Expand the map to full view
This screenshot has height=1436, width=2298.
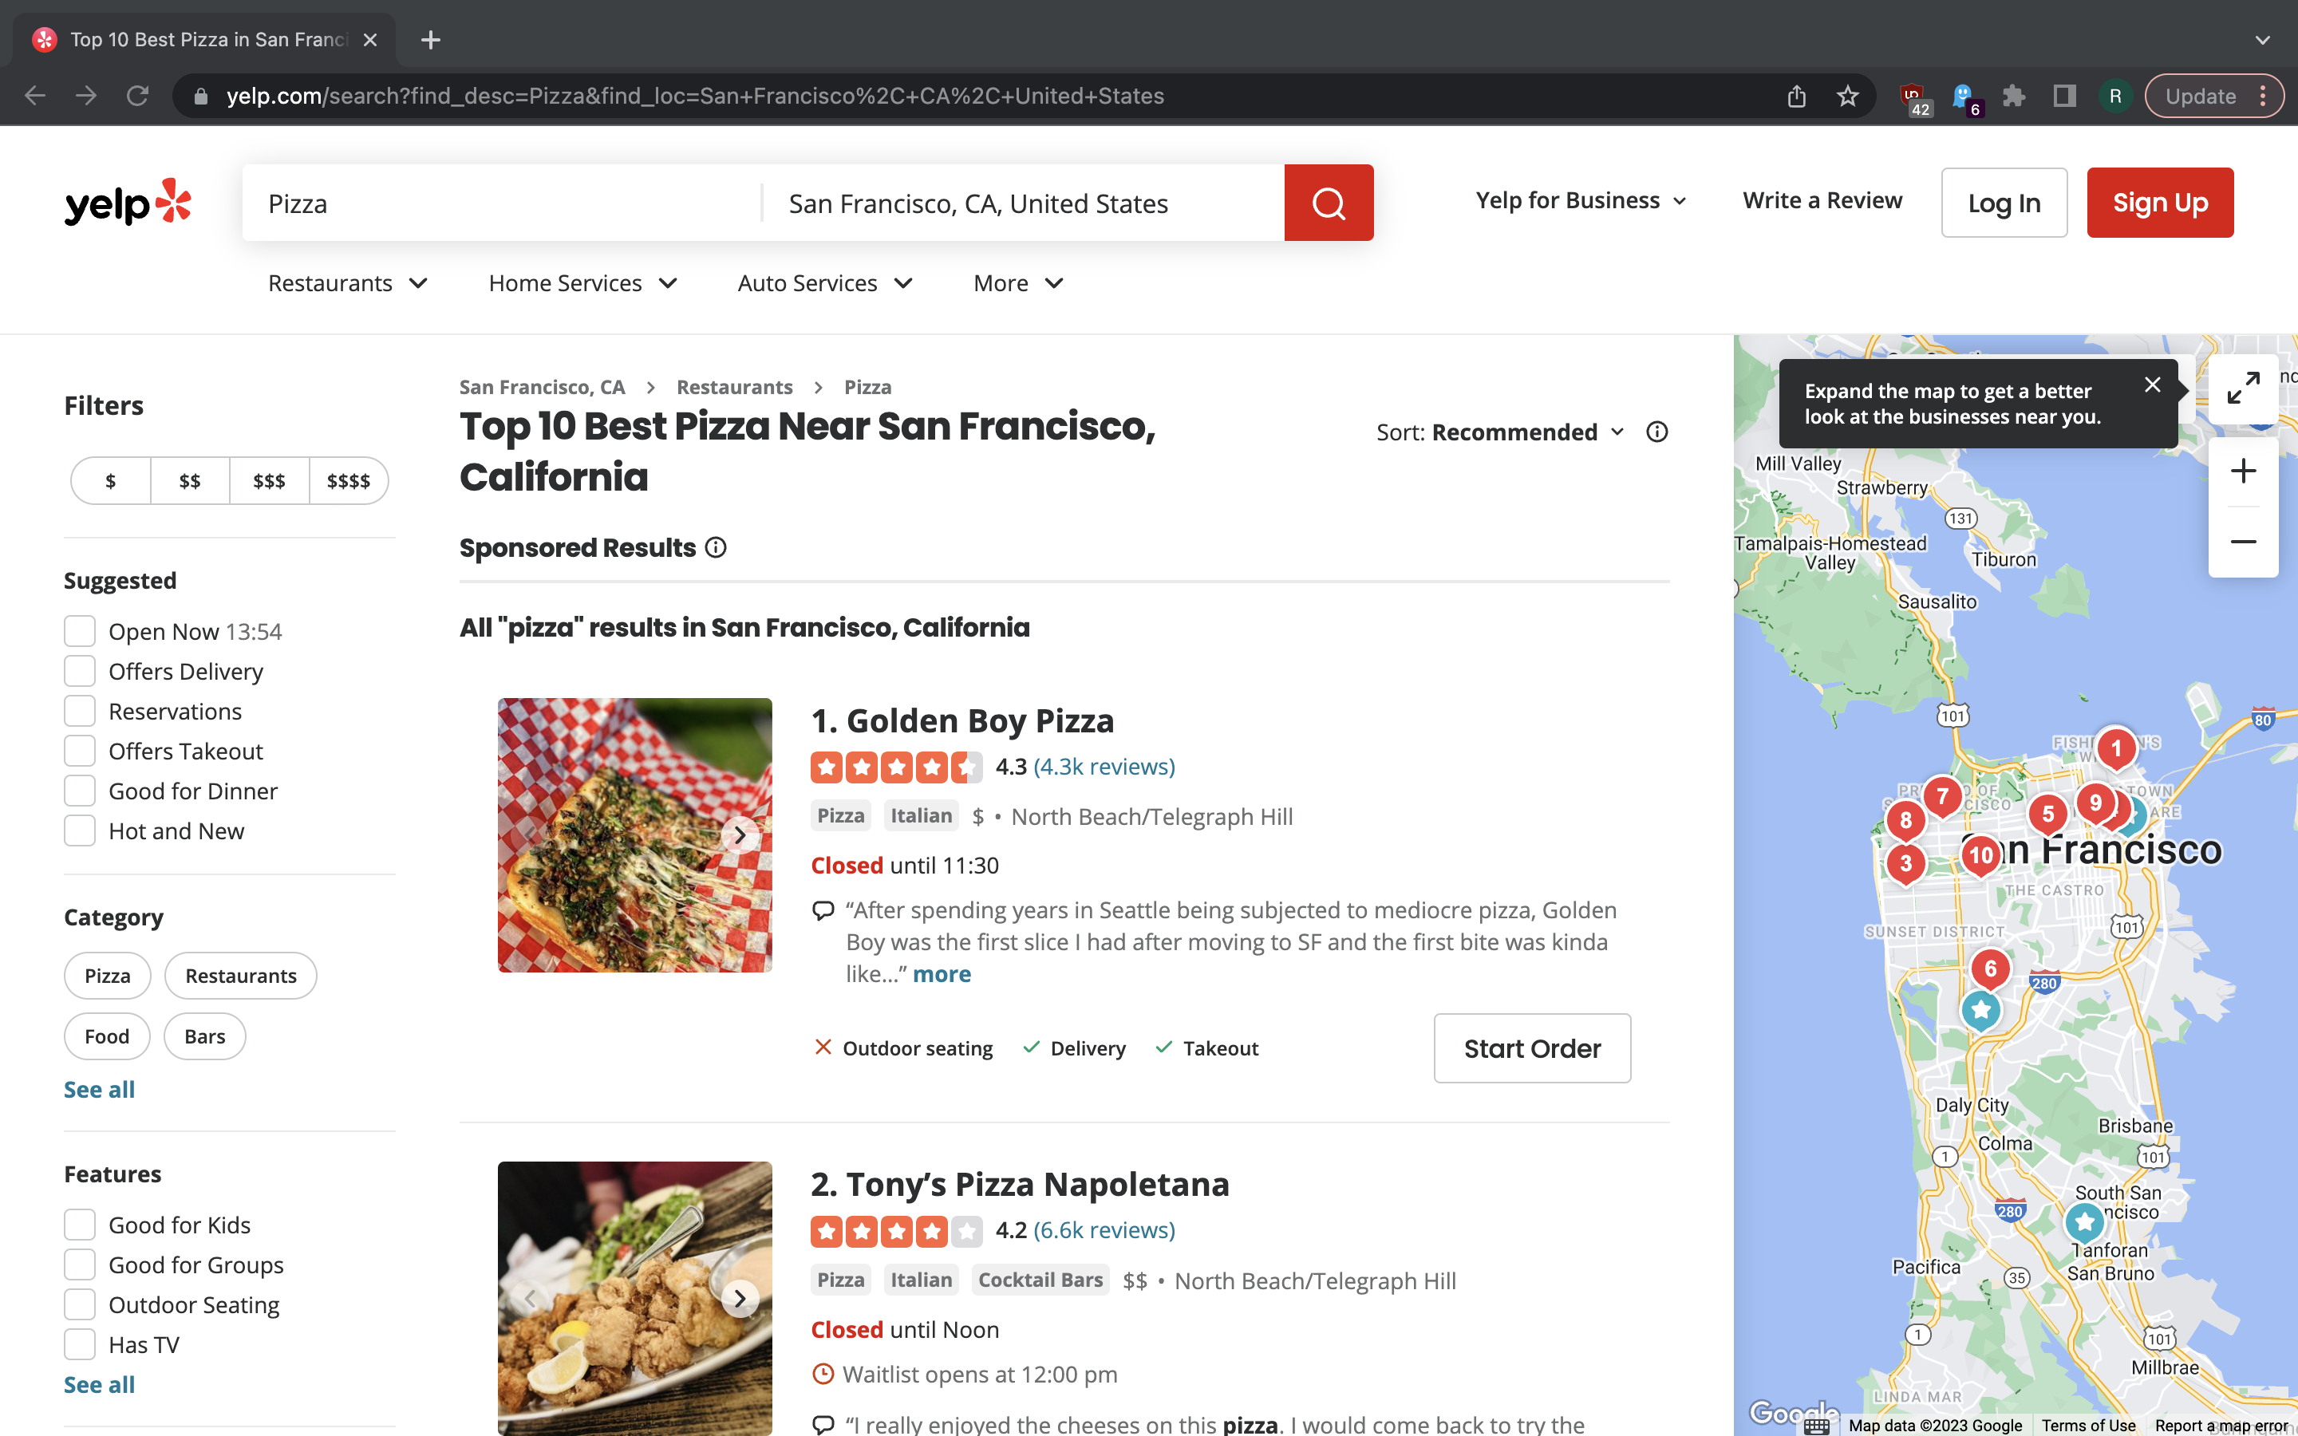coord(2243,389)
